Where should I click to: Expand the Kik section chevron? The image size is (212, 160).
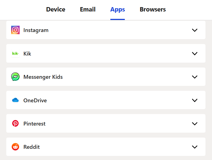pos(195,54)
